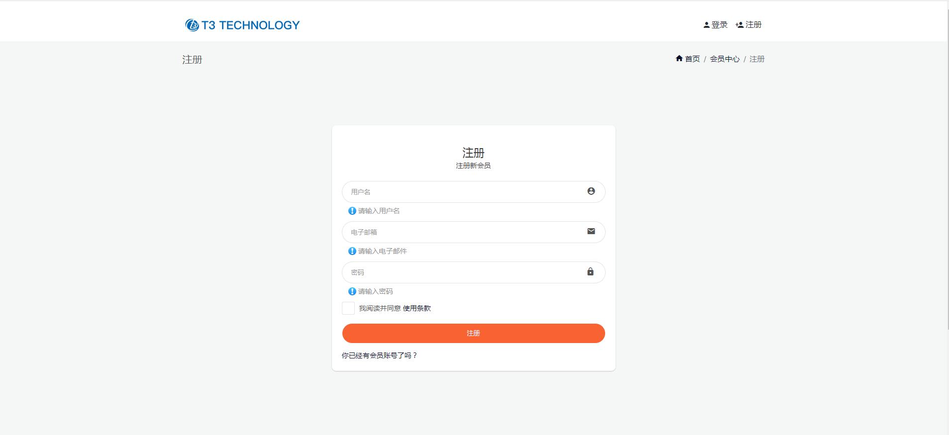The width and height of the screenshot is (949, 435).
Task: Click 你已经有会员账号了吗？ link
Action: [380, 355]
